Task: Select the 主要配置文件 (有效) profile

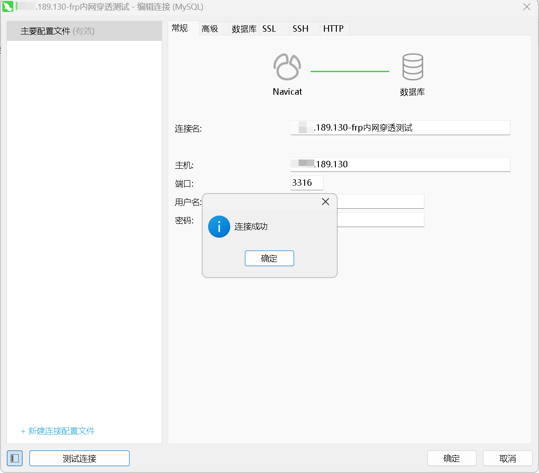Action: (84, 31)
